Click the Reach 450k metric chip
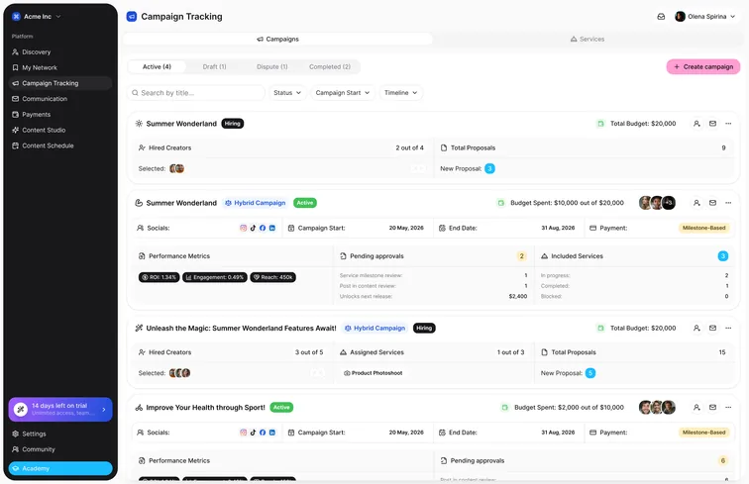The image size is (749, 484). coord(272,277)
